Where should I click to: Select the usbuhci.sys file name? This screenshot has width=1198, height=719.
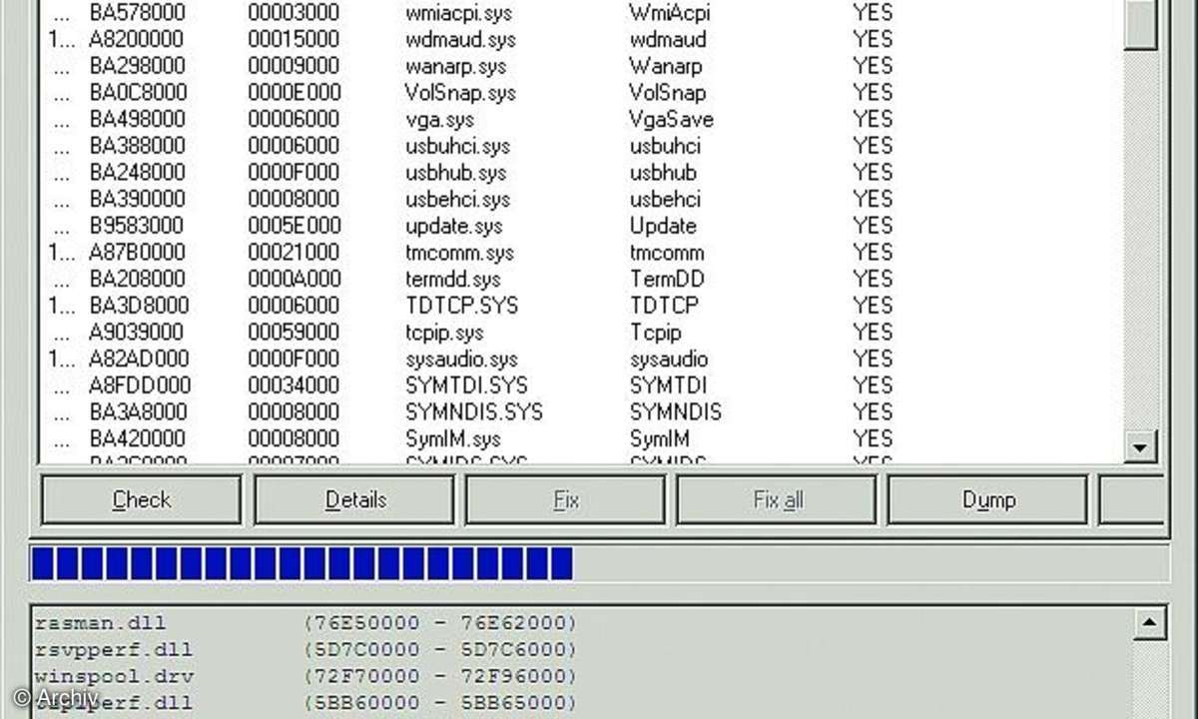pos(457,146)
